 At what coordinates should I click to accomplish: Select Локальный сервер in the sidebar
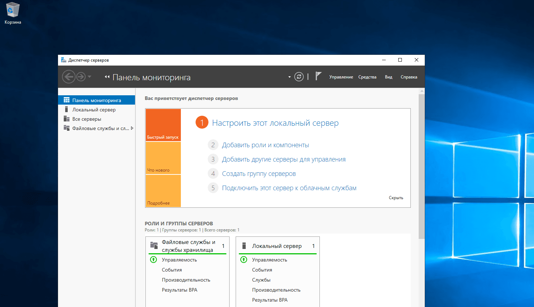tap(94, 110)
